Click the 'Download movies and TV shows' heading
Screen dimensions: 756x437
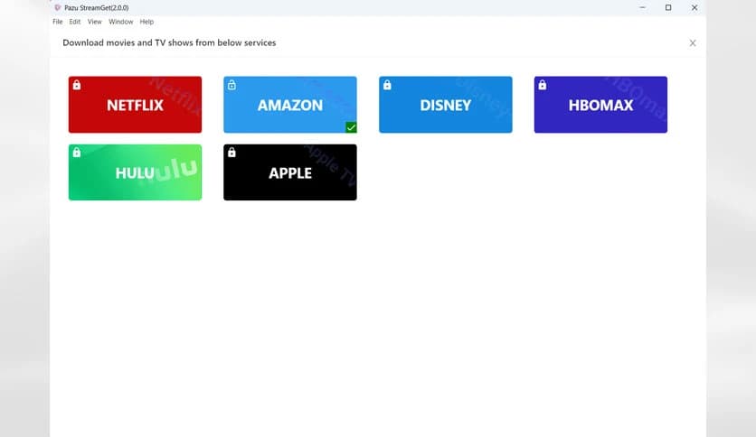[169, 42]
